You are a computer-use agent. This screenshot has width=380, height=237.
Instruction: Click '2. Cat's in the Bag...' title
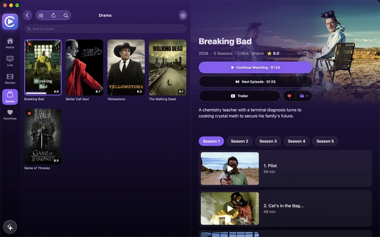284,206
